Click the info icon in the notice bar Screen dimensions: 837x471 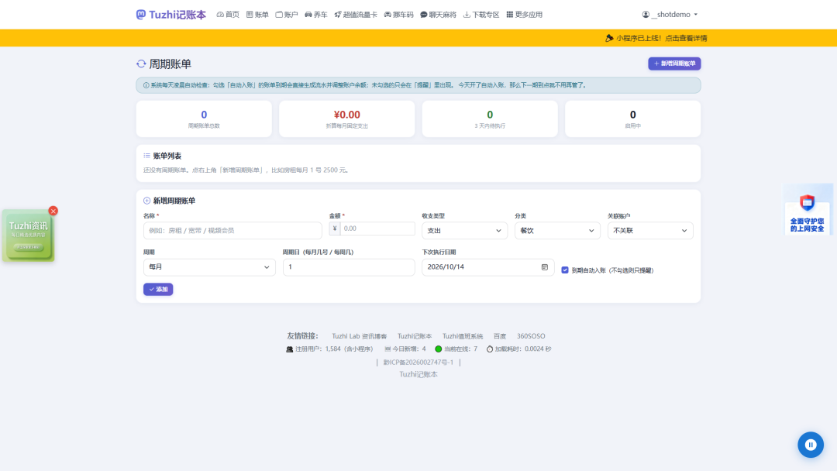(146, 85)
